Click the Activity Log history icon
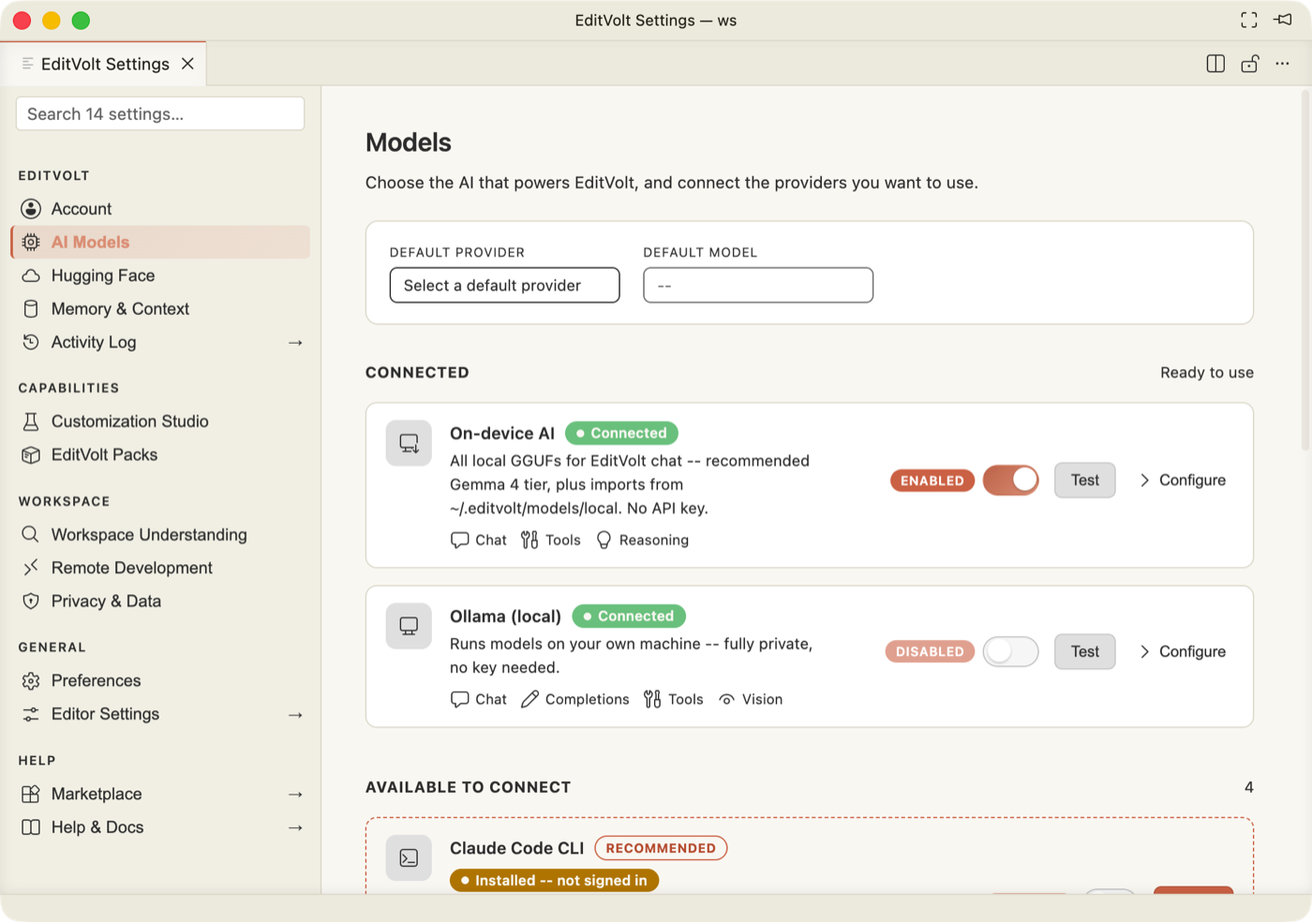 click(31, 342)
